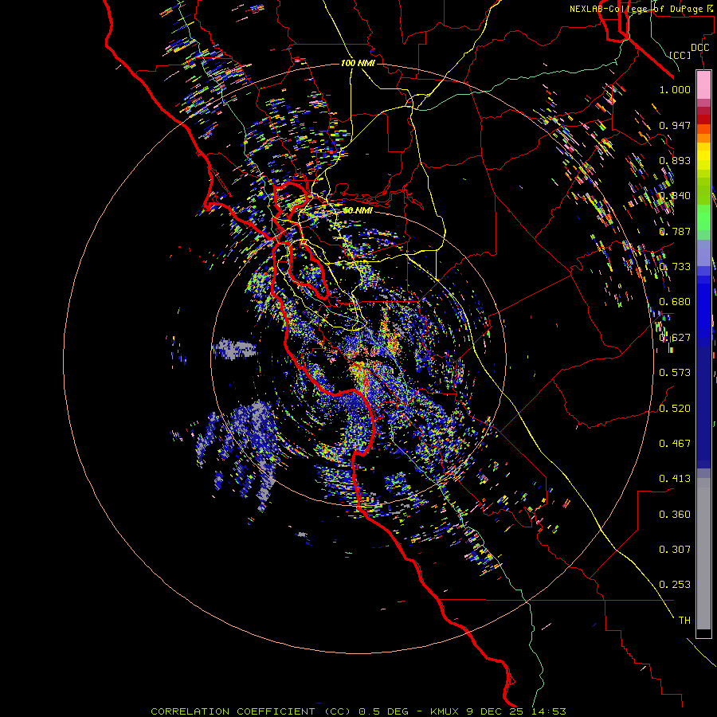Click the 100 NMI range ring label
This screenshot has width=717, height=717.
pos(358,63)
